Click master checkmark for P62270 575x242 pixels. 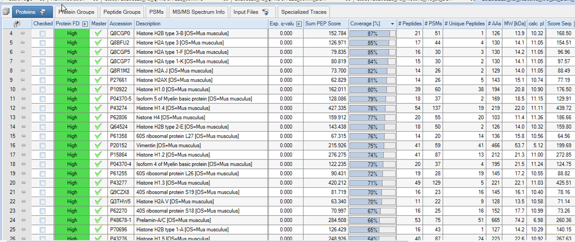(x=98, y=211)
